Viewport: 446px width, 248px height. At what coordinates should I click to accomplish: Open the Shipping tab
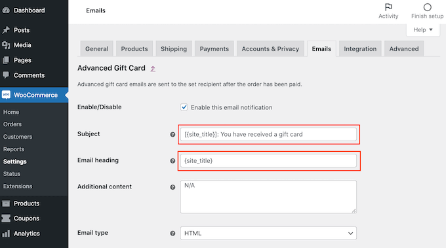coord(174,49)
